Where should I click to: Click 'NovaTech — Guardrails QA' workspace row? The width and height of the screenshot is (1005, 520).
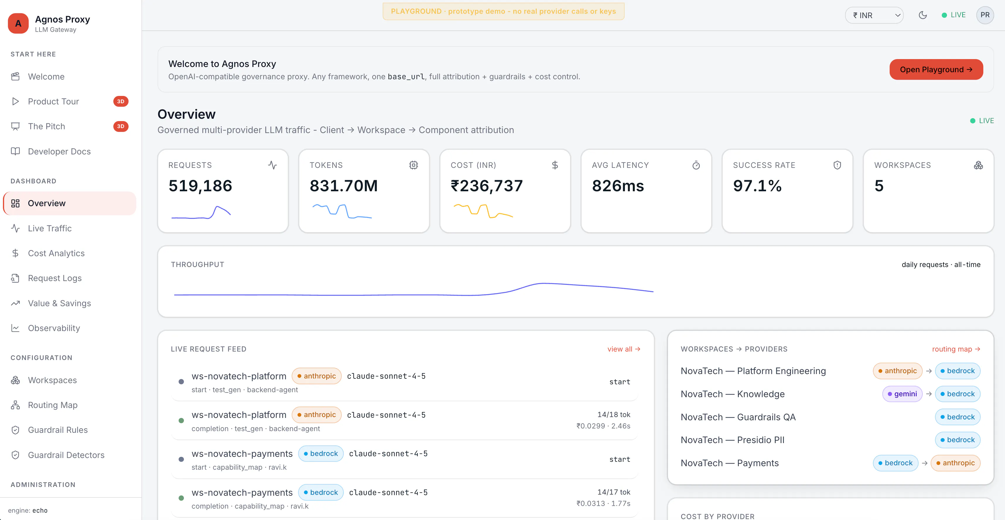click(x=830, y=417)
